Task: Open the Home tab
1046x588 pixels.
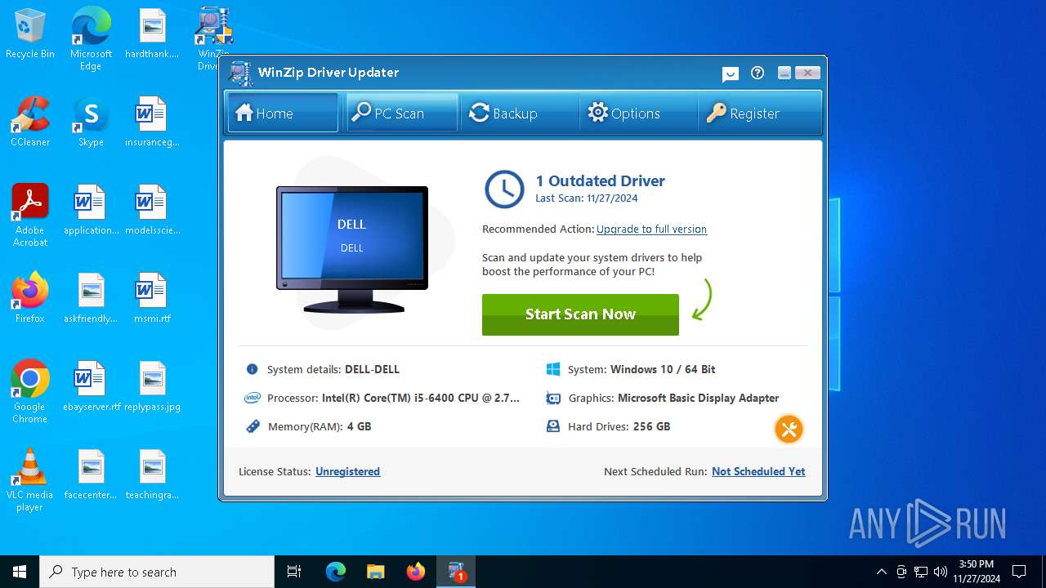Action: (283, 113)
